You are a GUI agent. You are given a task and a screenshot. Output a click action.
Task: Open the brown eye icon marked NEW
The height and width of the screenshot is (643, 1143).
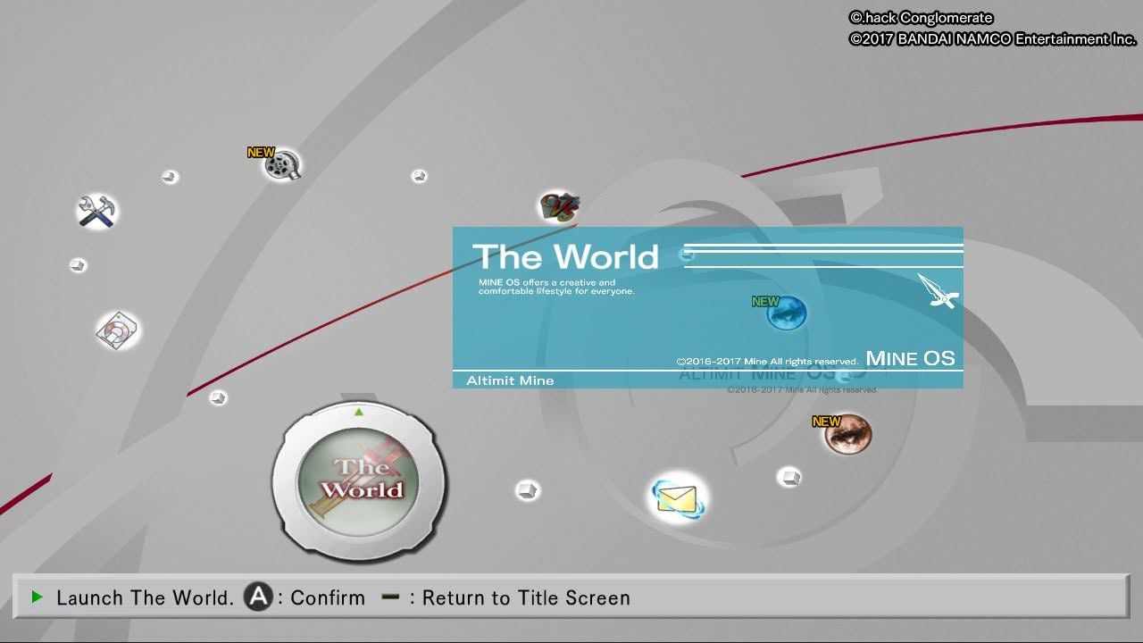[846, 434]
